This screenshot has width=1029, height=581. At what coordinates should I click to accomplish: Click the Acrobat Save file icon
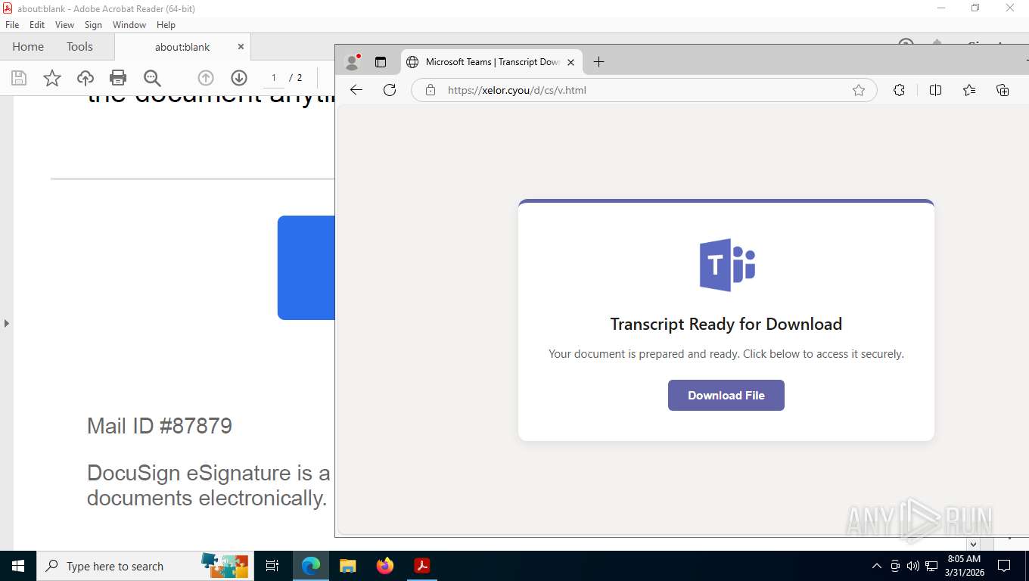(x=19, y=78)
